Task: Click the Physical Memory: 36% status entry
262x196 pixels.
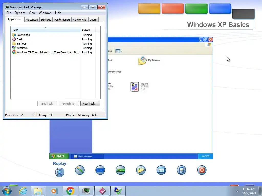Action: click(x=81, y=115)
